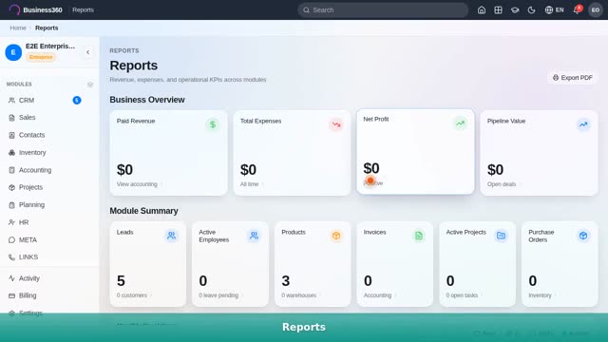Screen dimensions: 608x342
Task: Click the Invoices document icon
Action: coord(419,236)
